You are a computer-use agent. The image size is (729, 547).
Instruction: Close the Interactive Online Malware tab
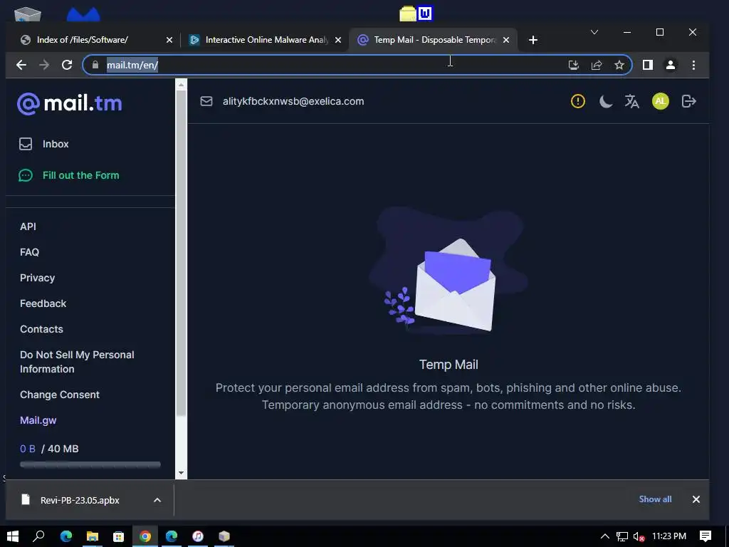coord(338,40)
